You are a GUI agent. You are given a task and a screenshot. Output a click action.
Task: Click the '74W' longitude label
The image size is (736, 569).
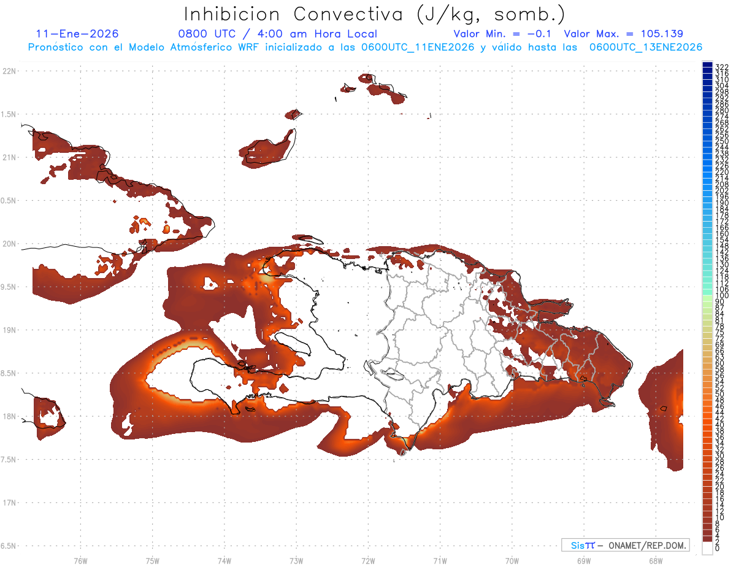coord(224,560)
